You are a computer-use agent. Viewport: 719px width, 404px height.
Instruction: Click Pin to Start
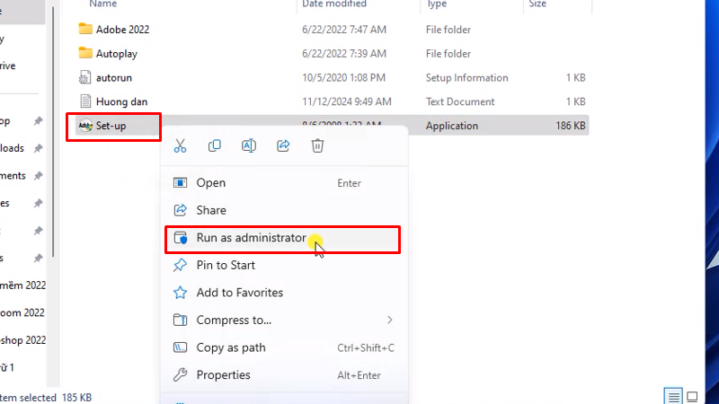(226, 265)
